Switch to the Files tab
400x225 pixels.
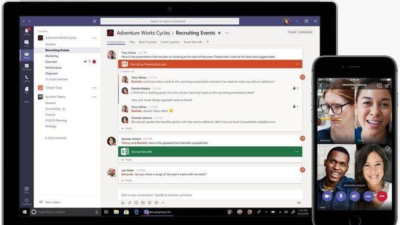pyautogui.click(x=132, y=42)
